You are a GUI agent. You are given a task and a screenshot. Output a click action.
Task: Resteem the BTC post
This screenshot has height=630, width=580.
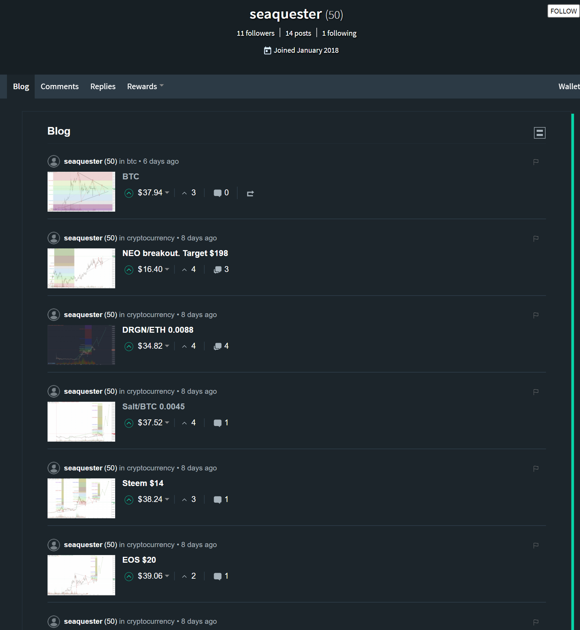pyautogui.click(x=250, y=193)
